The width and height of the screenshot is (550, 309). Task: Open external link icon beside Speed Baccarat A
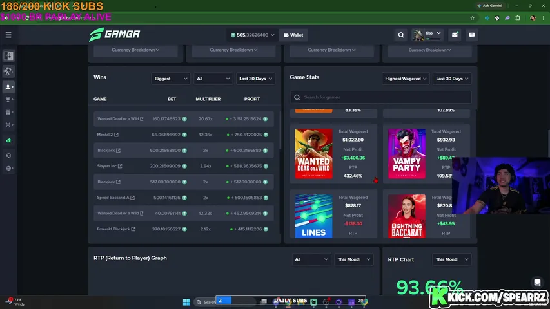(x=133, y=198)
